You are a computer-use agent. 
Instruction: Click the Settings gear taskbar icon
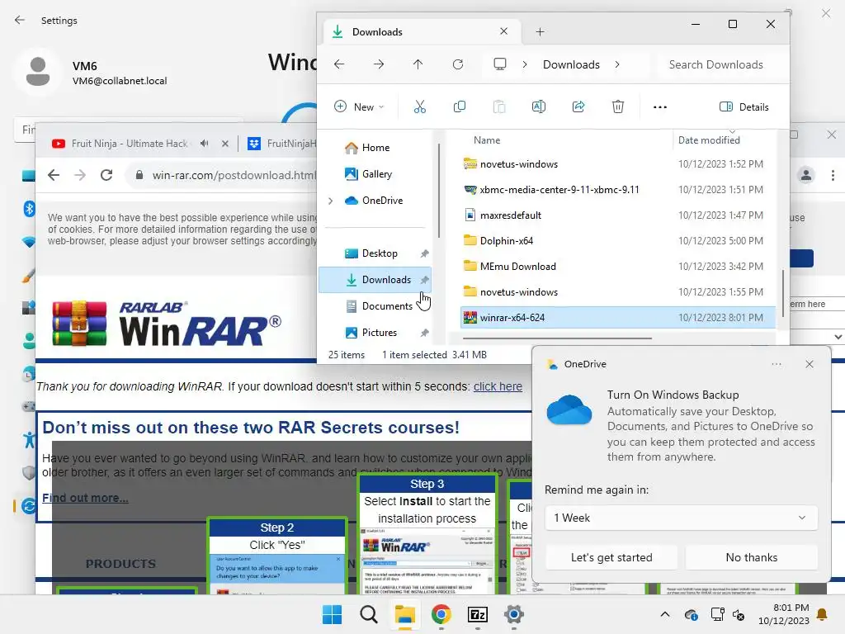coord(514,614)
